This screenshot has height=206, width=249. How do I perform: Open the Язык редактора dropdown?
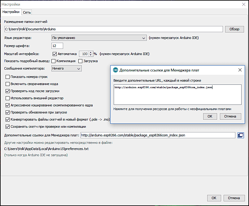pos(99,38)
